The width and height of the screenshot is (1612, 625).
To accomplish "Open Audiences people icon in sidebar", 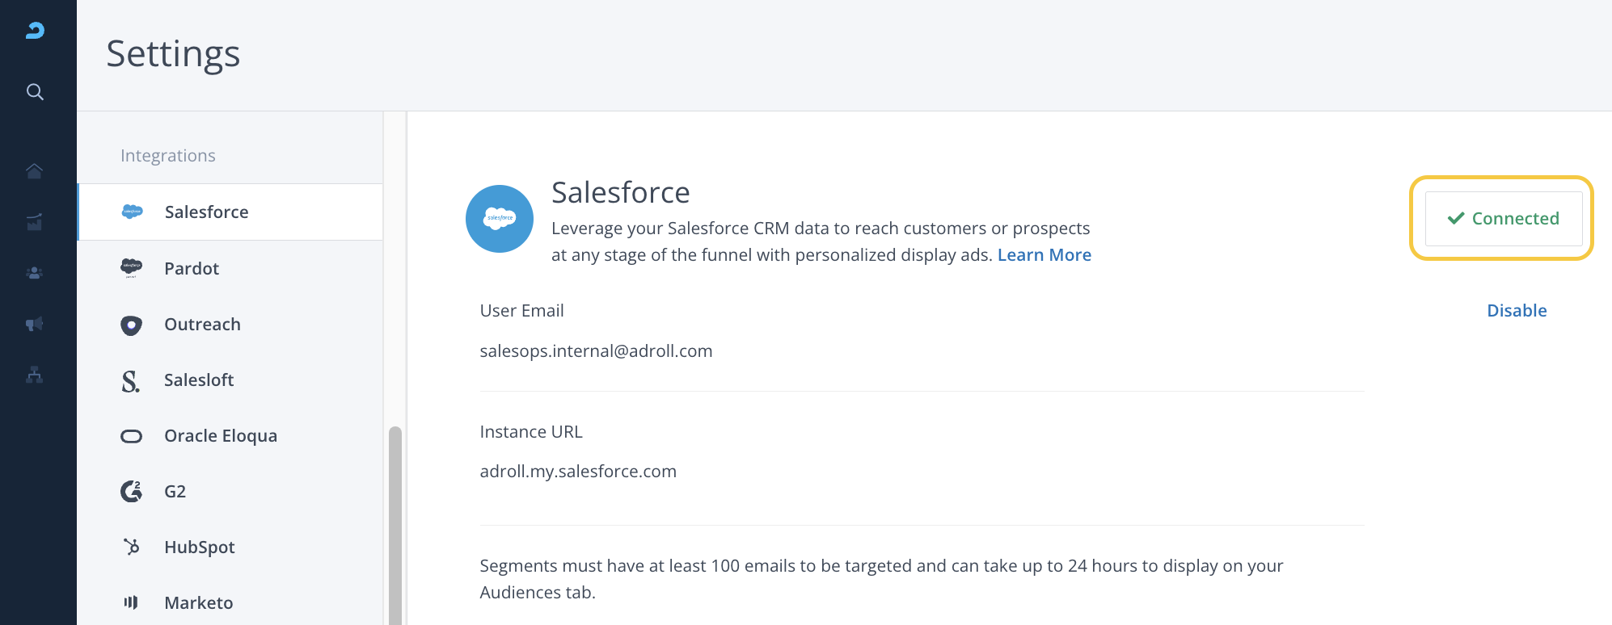I will (x=35, y=273).
